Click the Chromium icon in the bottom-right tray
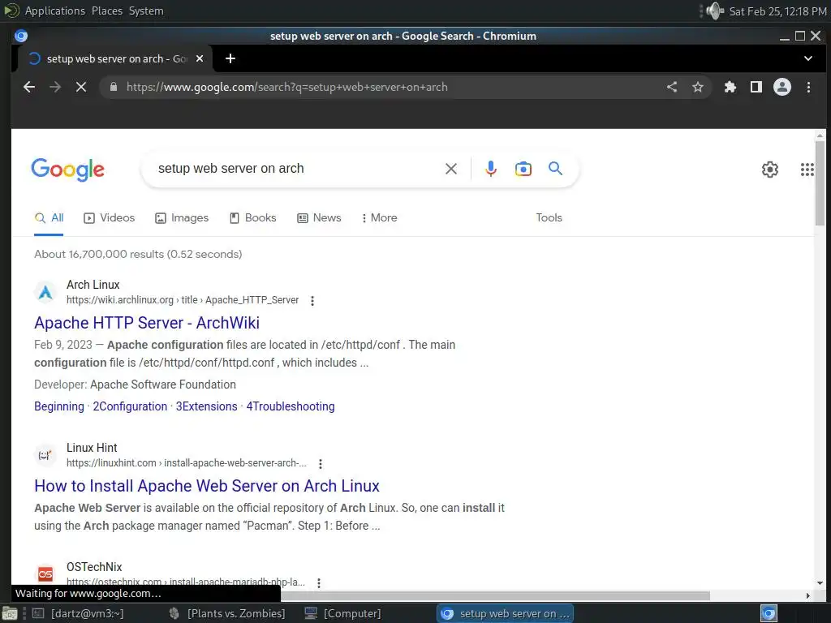The image size is (831, 623). pyautogui.click(x=769, y=613)
